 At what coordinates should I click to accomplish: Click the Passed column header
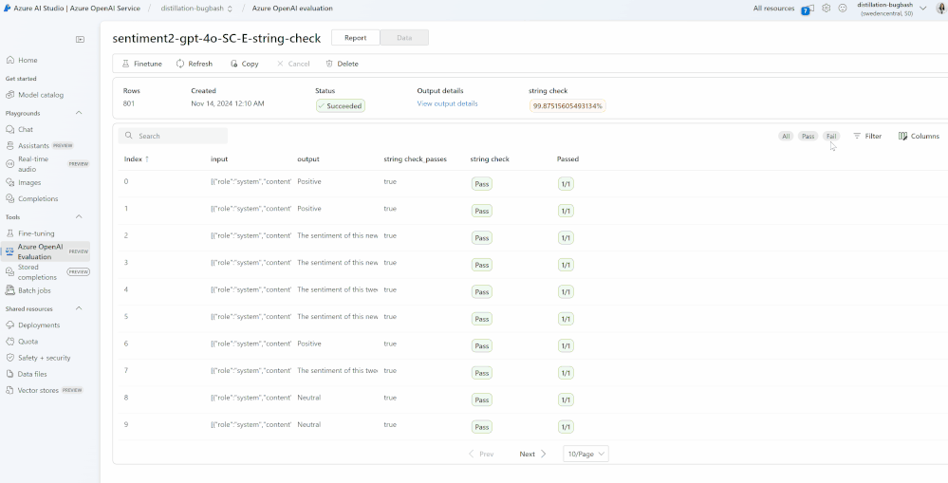567,159
